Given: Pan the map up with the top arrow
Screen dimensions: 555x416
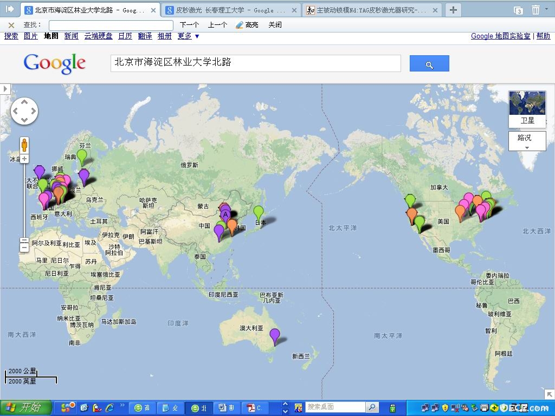Looking at the screenshot, I should point(24,102).
